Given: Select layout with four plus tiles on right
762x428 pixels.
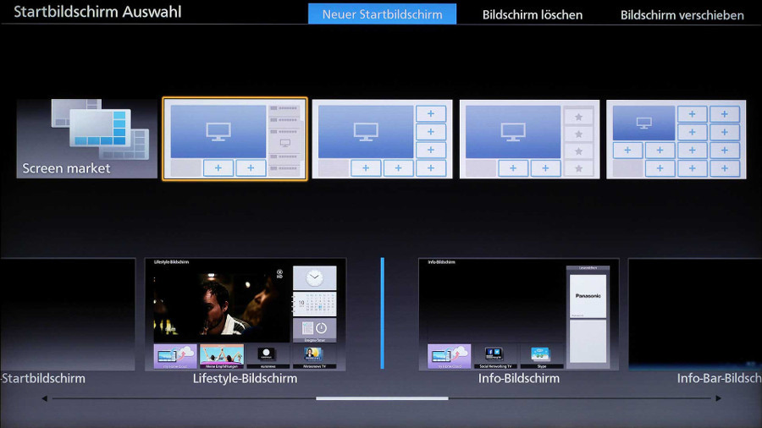Looking at the screenshot, I should click(382, 139).
